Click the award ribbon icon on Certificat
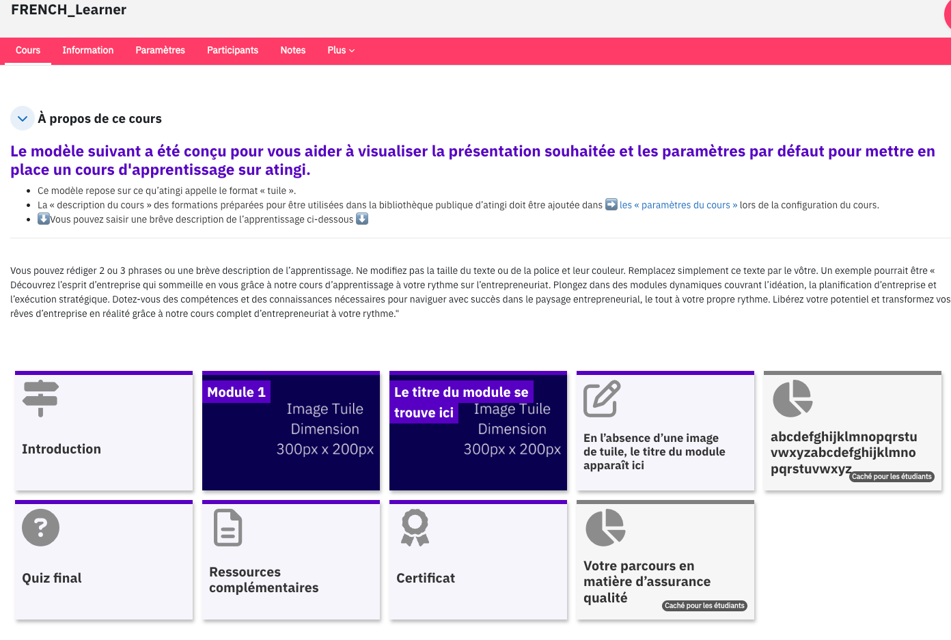The height and width of the screenshot is (640, 951). click(x=415, y=528)
